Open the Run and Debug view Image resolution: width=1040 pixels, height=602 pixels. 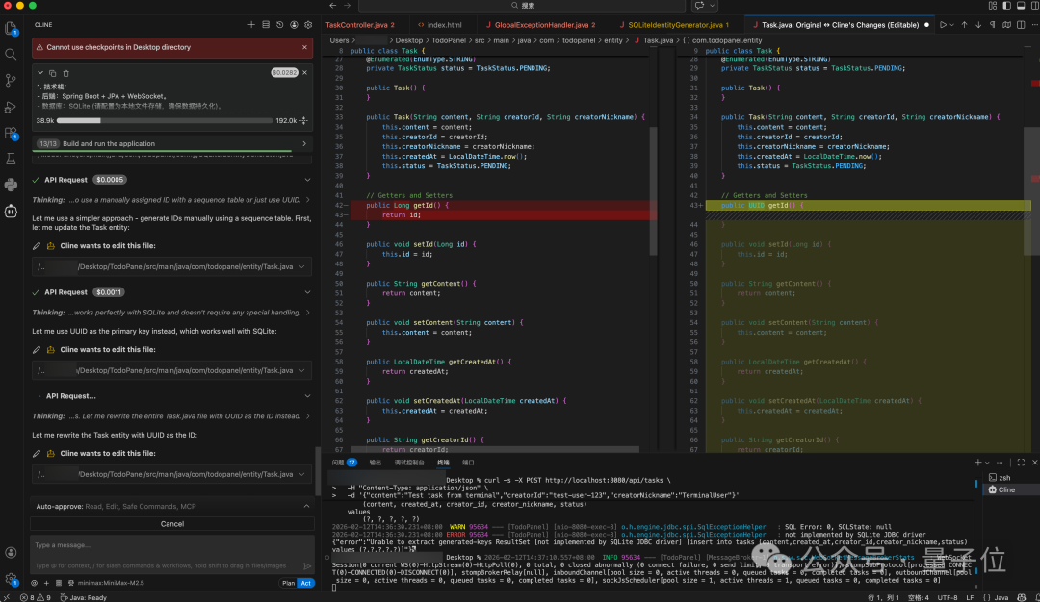click(x=11, y=107)
